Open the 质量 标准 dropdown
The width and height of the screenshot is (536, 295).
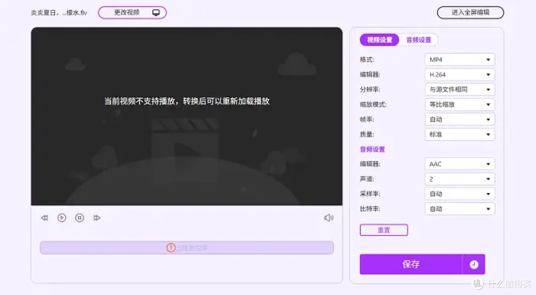tap(460, 134)
